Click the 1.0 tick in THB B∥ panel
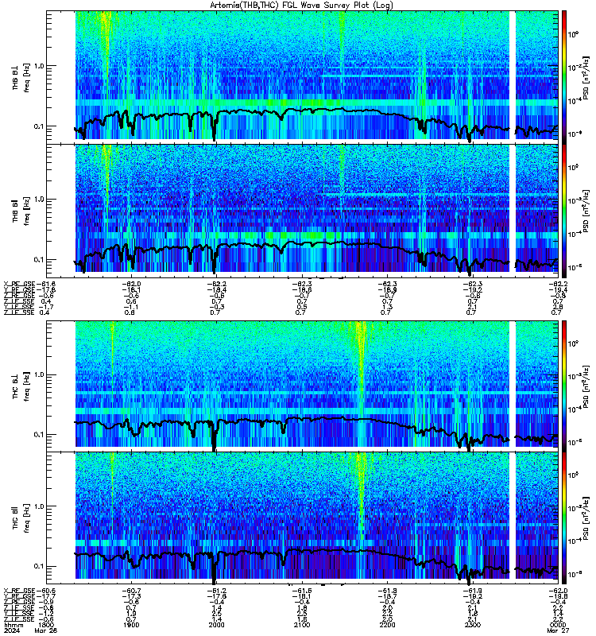The image size is (596, 636). [39, 200]
